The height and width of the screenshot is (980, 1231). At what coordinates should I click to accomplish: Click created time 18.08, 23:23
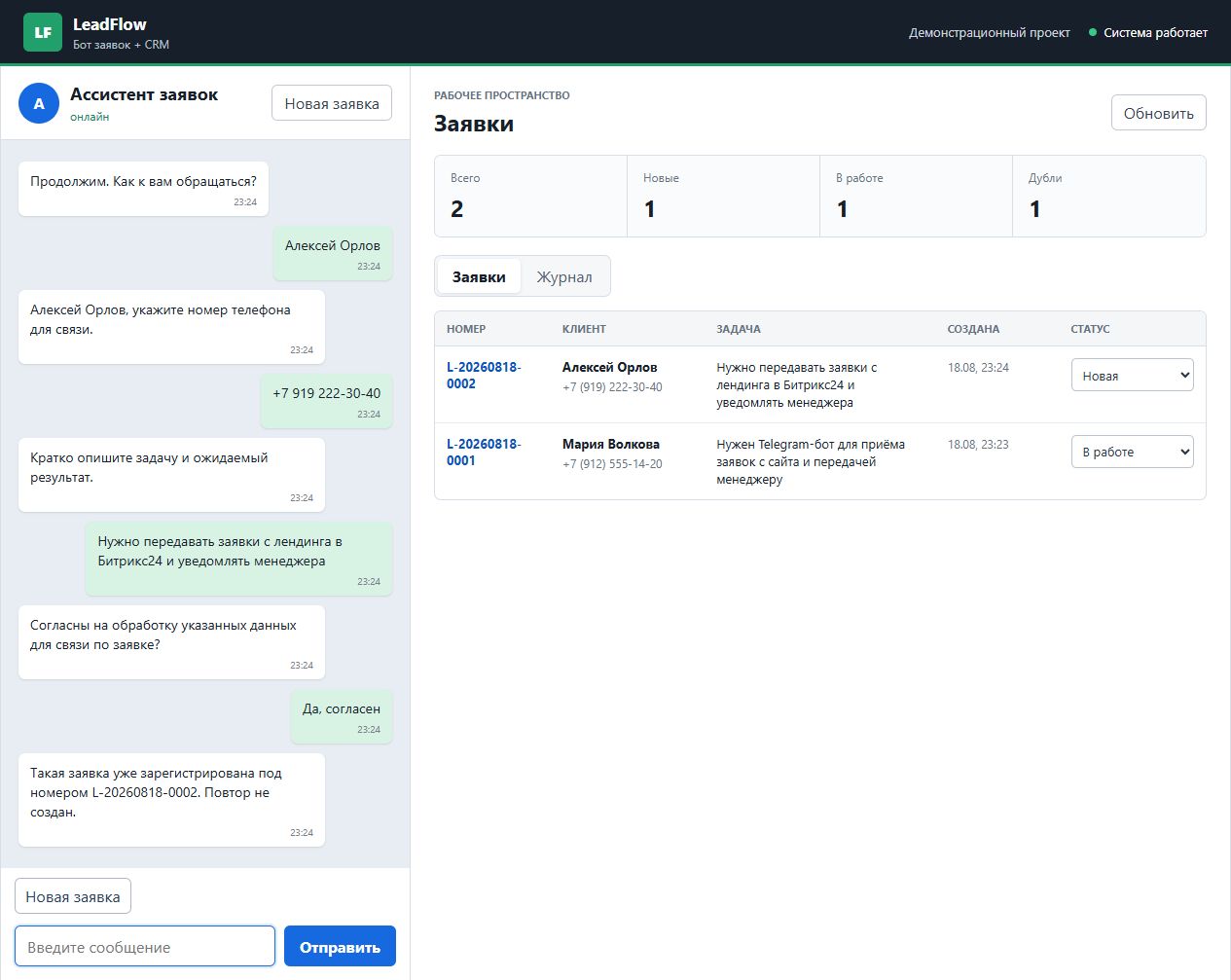click(978, 444)
